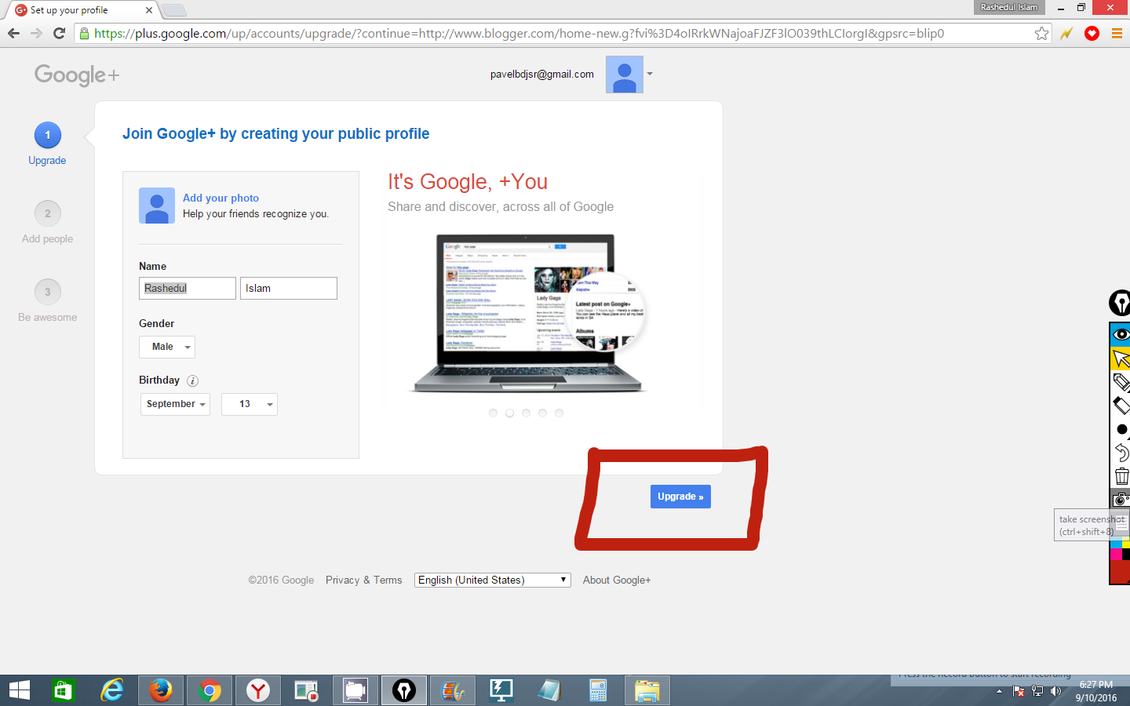Bookmark this page with the star icon
This screenshot has height=706, width=1130.
click(1041, 33)
